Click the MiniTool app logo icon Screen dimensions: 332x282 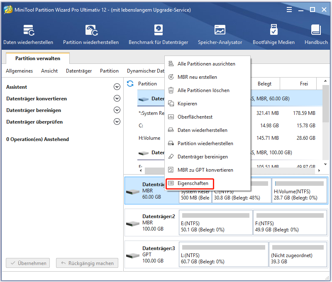point(8,10)
